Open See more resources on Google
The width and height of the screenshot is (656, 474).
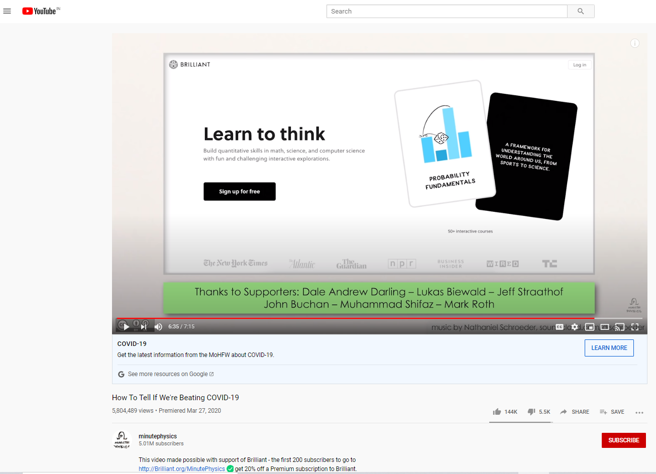point(171,374)
